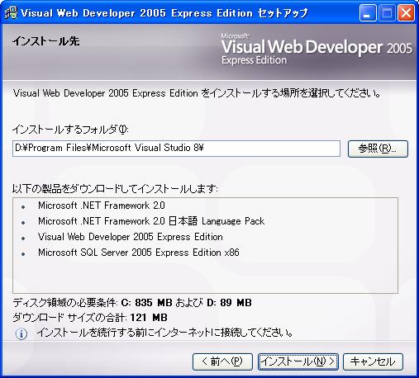The width and height of the screenshot is (419, 378).
Task: Click the インストール(N) > button
Action: coord(298,361)
